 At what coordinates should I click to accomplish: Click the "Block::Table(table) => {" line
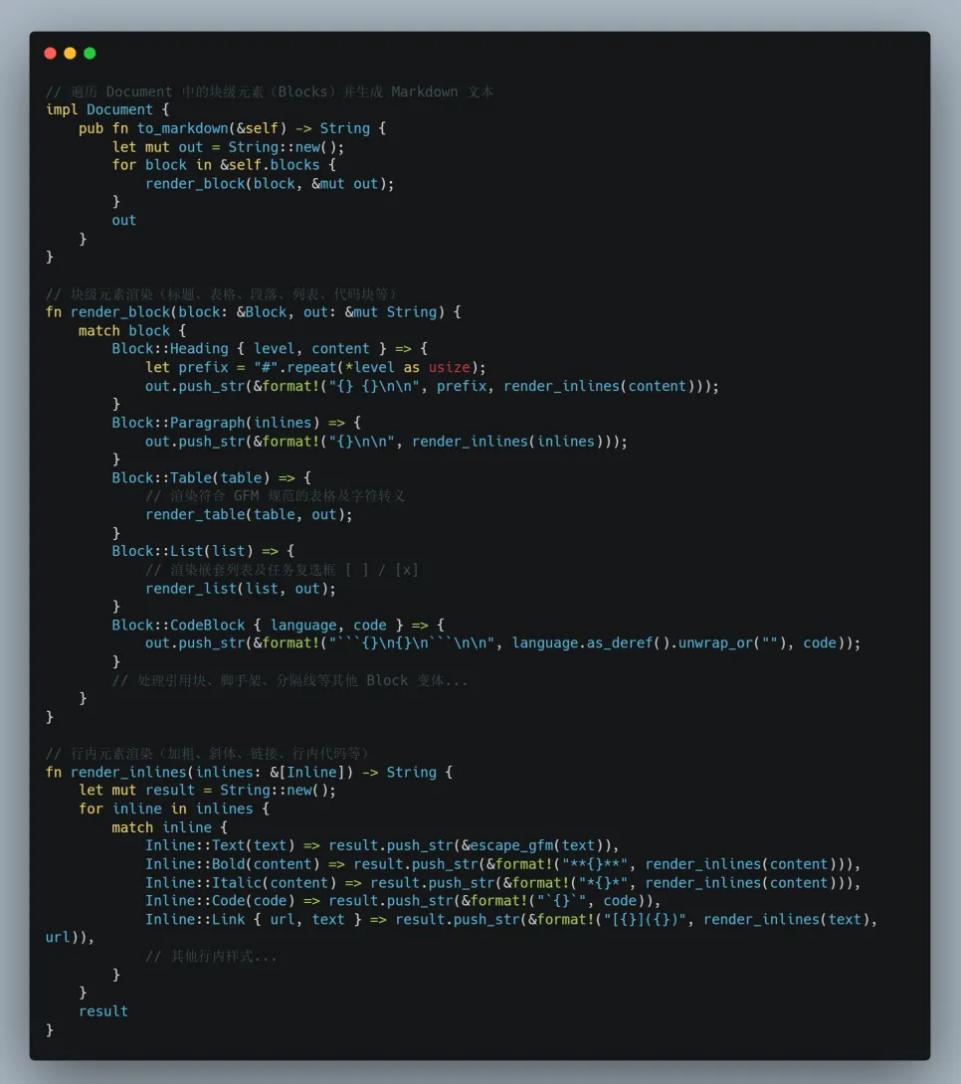[212, 478]
